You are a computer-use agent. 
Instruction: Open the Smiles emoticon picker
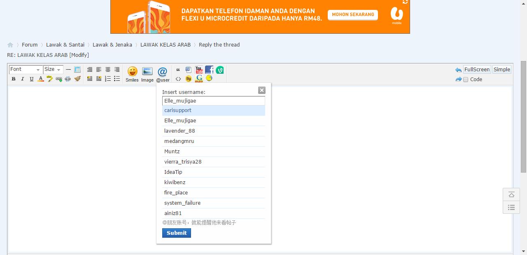132,74
